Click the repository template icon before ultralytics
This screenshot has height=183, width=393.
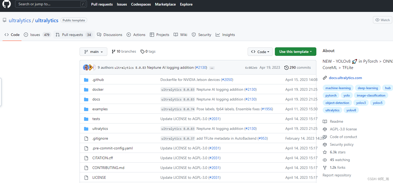coord(5,20)
